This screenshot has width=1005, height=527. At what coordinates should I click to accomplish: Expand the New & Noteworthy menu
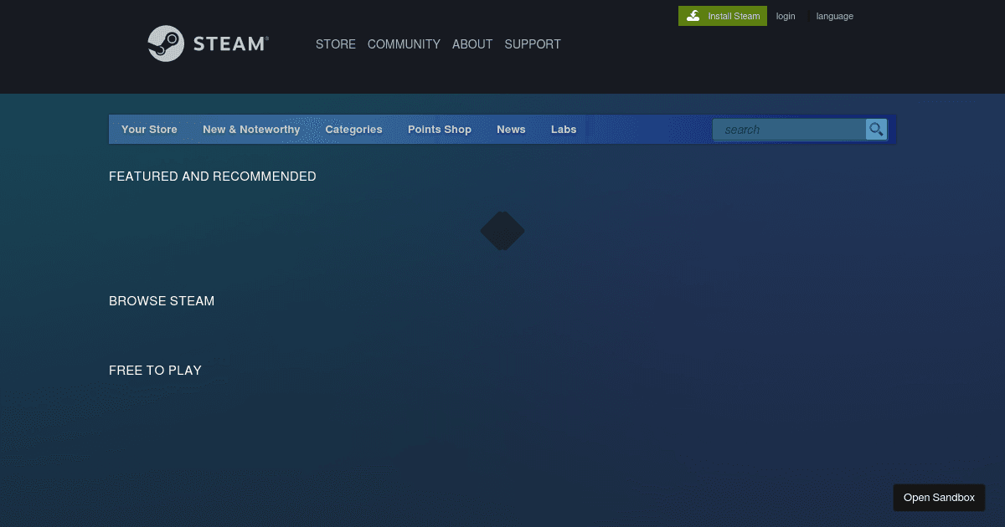(251, 130)
